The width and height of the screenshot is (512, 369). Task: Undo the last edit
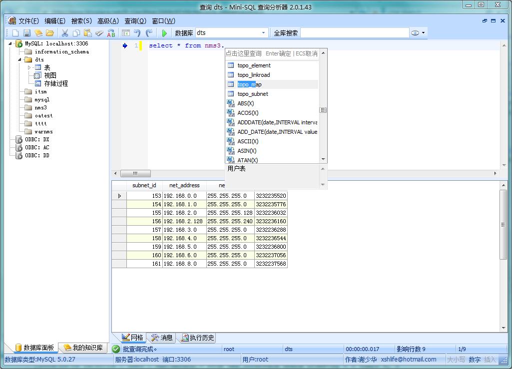(x=137, y=33)
